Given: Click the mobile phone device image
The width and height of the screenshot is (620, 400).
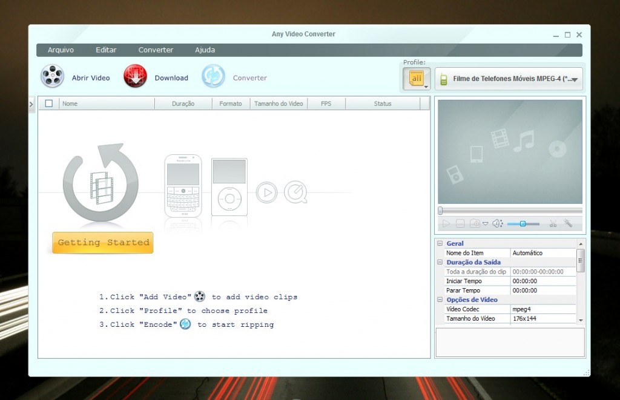Looking at the screenshot, I should (x=183, y=185).
